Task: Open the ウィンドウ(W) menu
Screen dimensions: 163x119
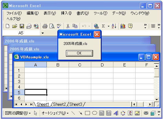Action: click(x=140, y=13)
